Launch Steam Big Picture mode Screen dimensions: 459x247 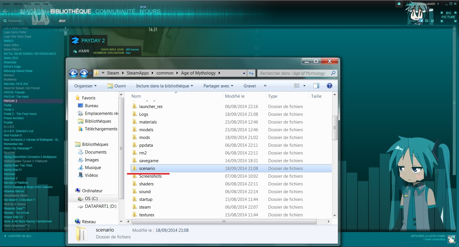[x=448, y=17]
